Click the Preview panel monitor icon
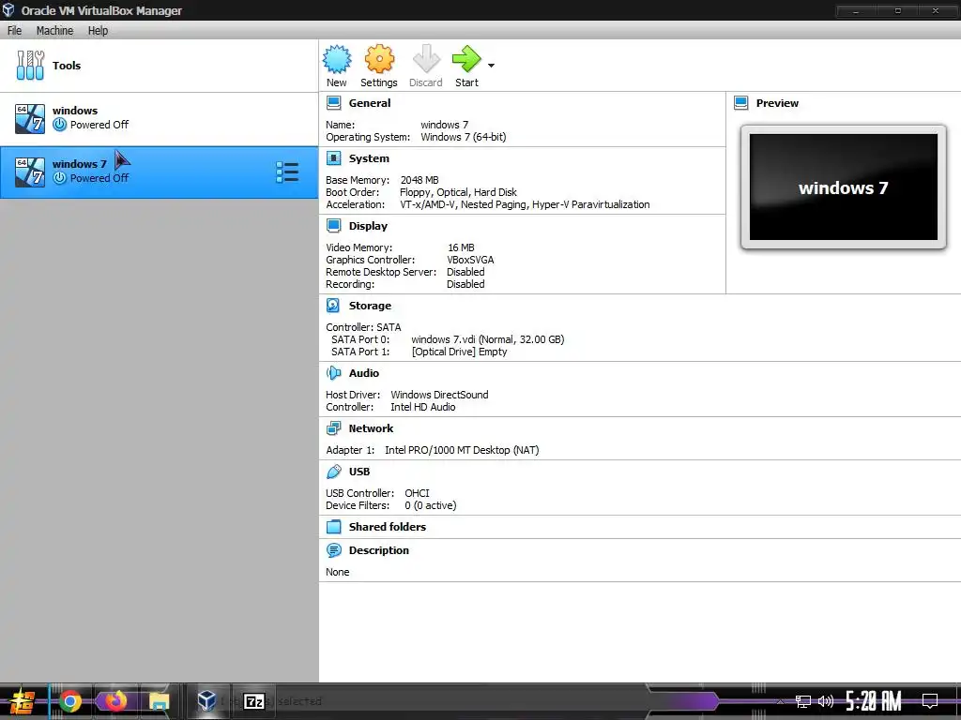 point(741,103)
